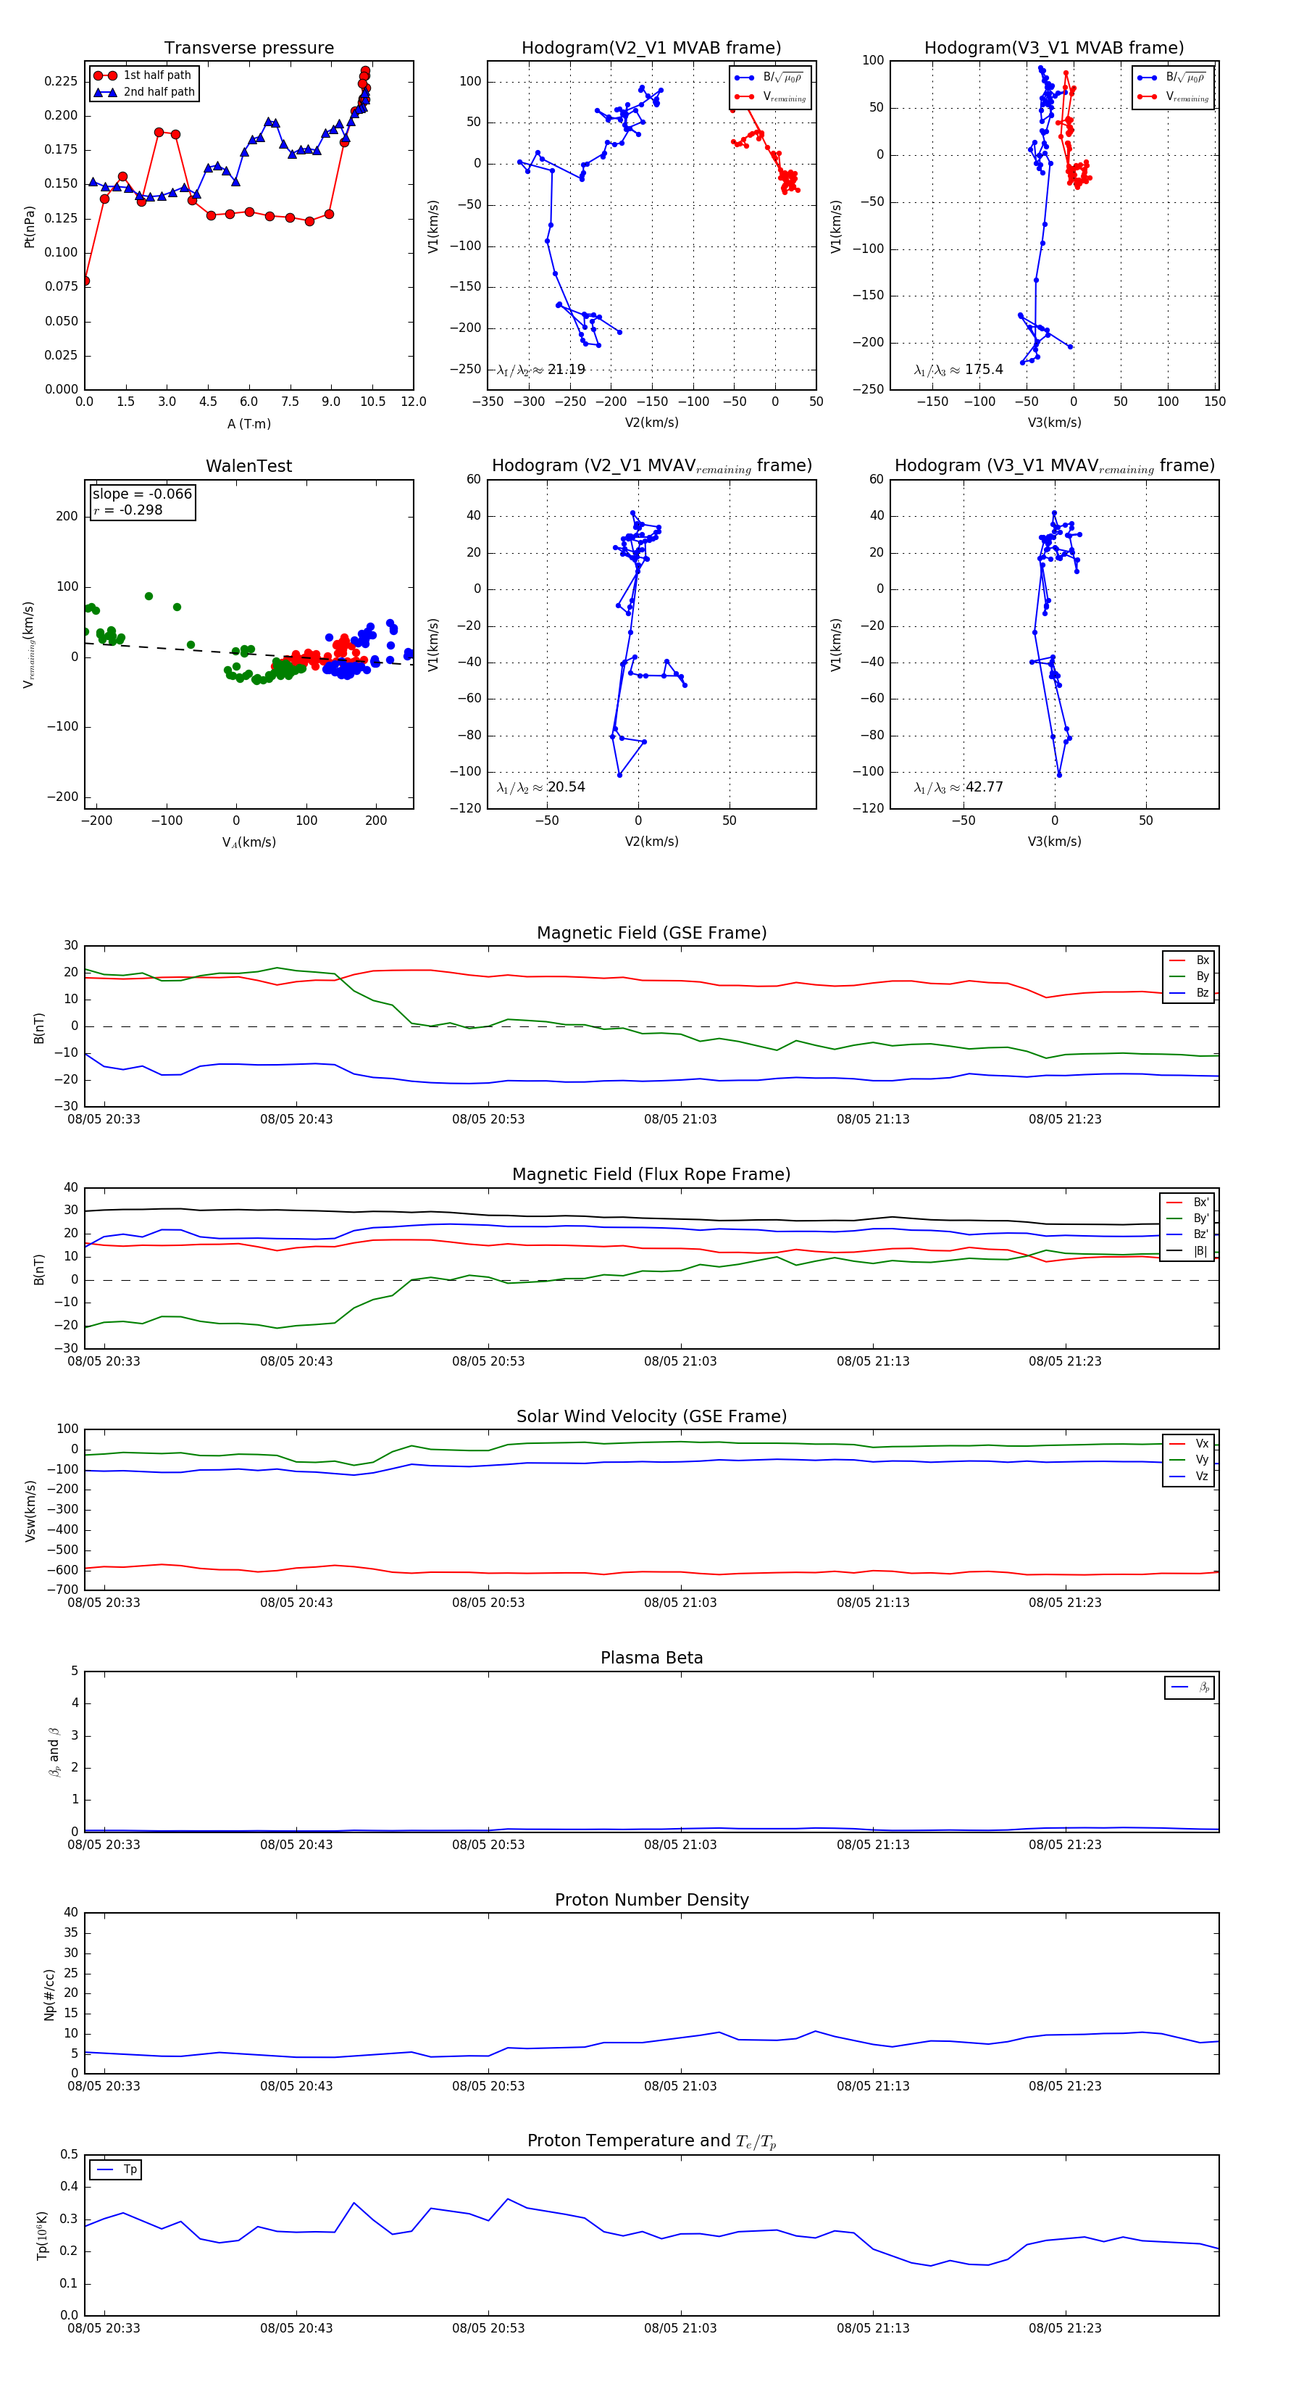
Task: Select the 'Tp' legend entry
Action: tap(116, 2169)
